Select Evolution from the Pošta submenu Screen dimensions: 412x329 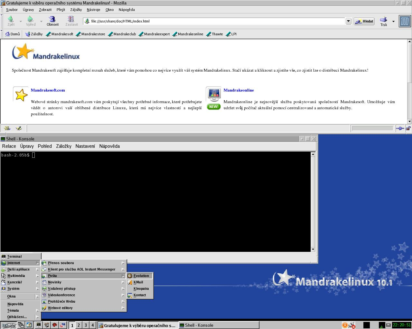[x=140, y=276]
